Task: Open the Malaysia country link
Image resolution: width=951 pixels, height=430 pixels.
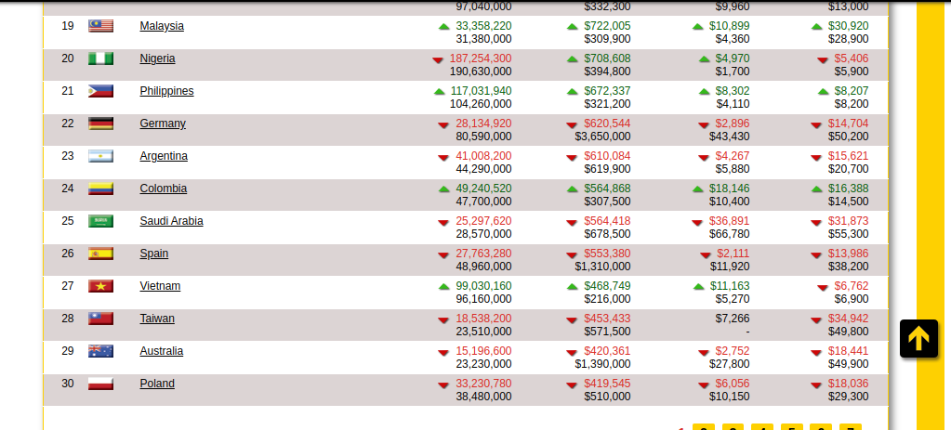Action: tap(162, 26)
